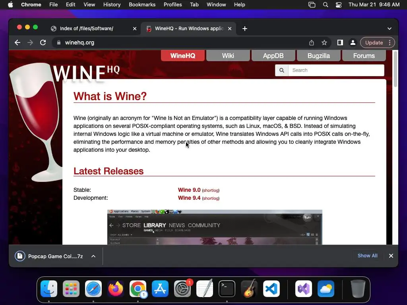Image resolution: width=407 pixels, height=305 pixels.
Task: Open Control Center from menu bar
Action: (x=339, y=5)
